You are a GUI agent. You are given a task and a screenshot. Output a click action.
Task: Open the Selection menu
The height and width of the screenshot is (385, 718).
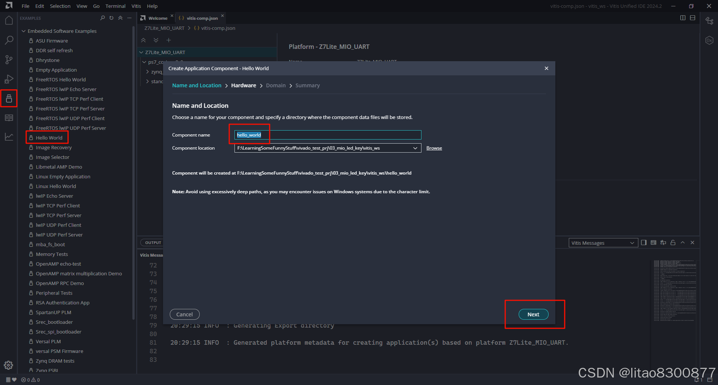coord(60,6)
